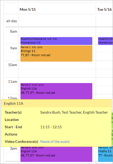Image resolution: width=113 pixels, height=164 pixels.
Task: Click the Sandra Bush teacher names text
Action: [x=74, y=112]
